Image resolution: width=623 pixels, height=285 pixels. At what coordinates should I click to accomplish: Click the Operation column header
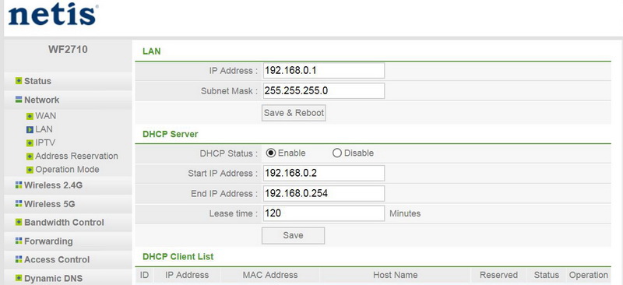coord(589,275)
